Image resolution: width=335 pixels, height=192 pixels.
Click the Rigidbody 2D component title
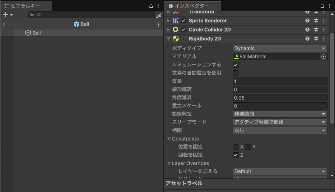click(x=205, y=39)
